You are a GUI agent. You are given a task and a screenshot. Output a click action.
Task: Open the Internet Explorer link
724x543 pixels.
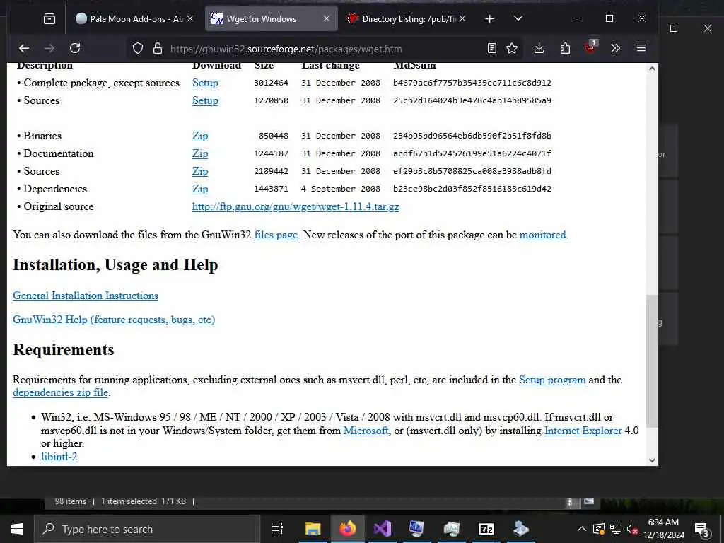[583, 431]
